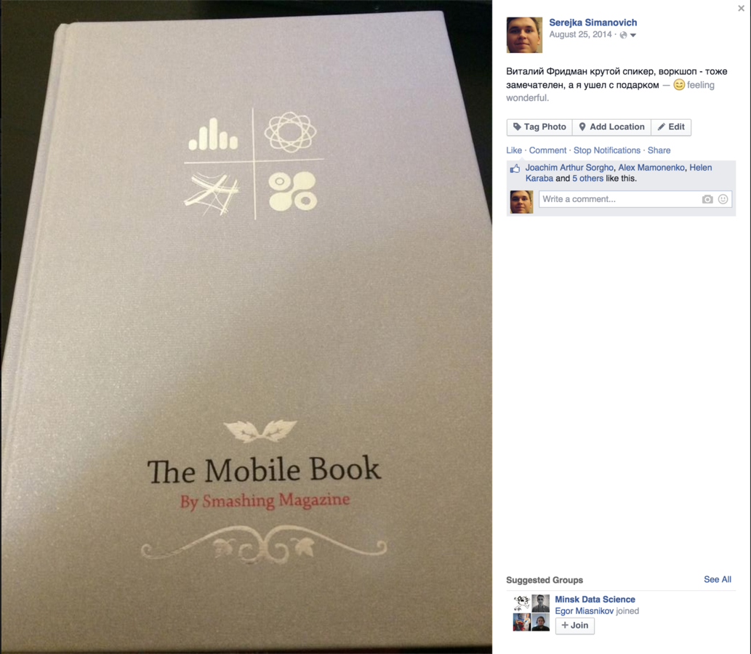Viewport: 751px width, 654px height.
Task: Open the emoji picker in the comment field
Action: 723,199
